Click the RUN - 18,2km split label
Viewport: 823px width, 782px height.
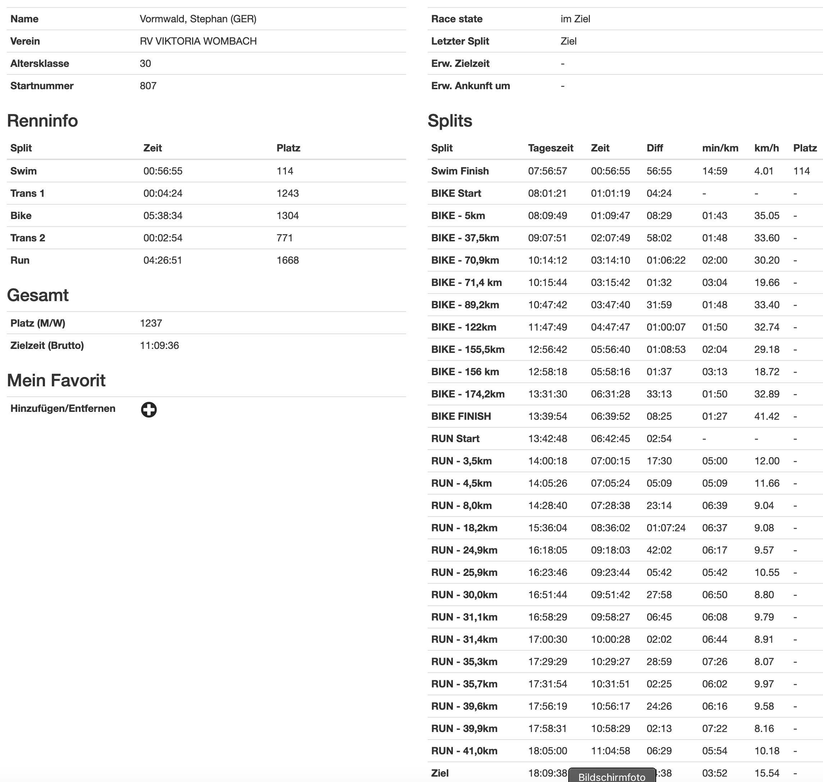click(464, 528)
